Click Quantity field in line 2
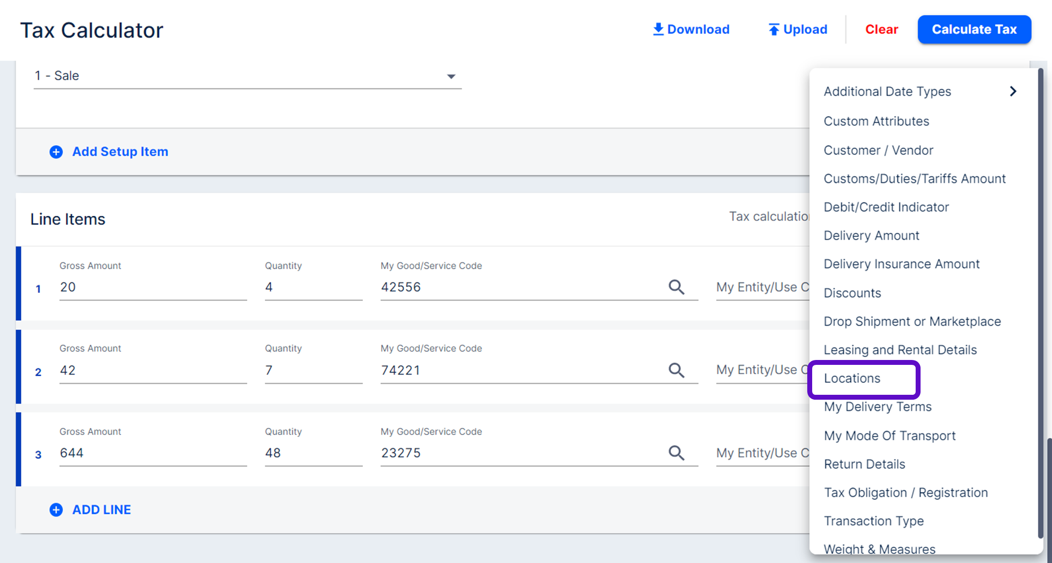This screenshot has width=1052, height=563. [x=313, y=371]
